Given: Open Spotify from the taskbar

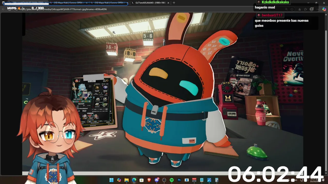Looking at the screenshot, I should click(x=172, y=180).
